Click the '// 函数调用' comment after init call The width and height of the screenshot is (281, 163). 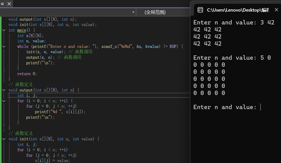click(80, 52)
